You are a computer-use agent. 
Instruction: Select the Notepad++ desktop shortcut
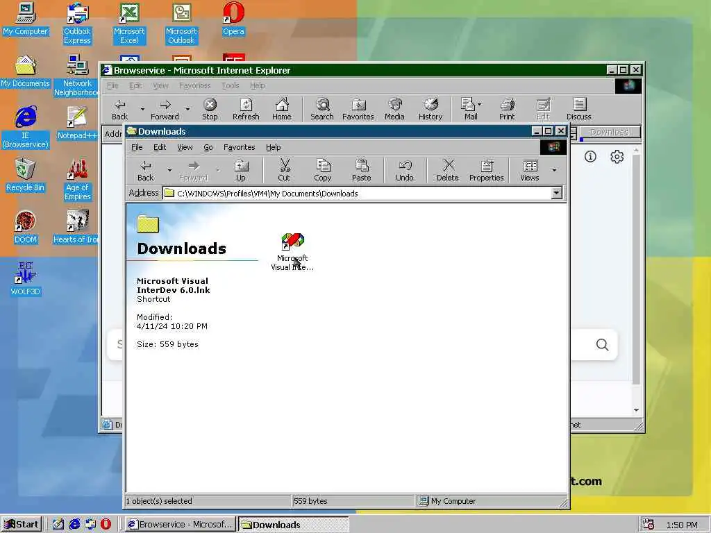[77, 123]
